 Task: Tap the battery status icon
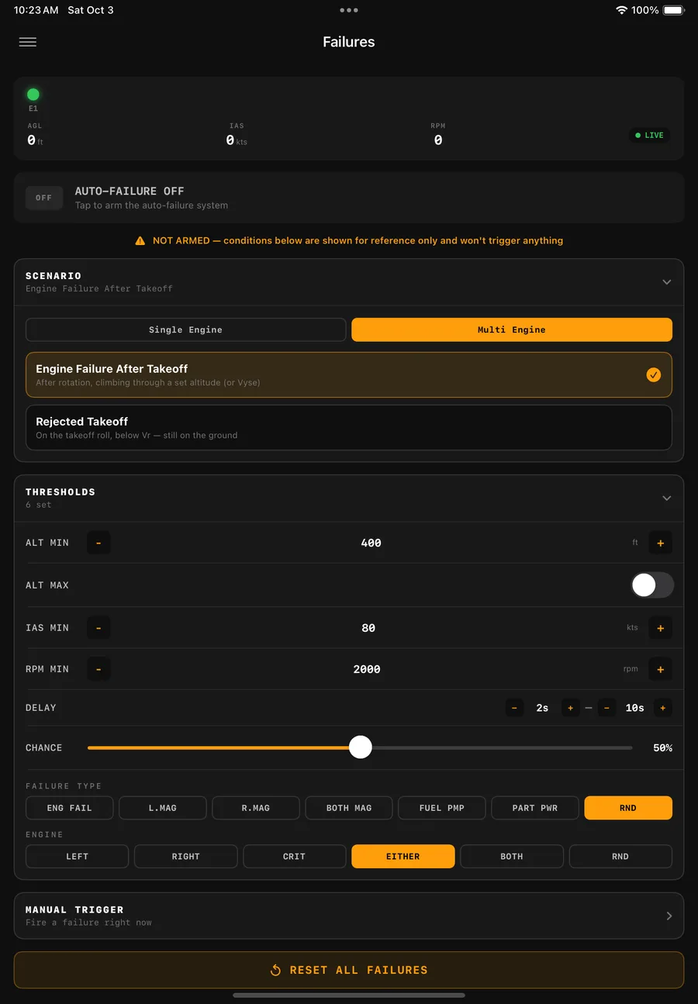coord(674,10)
